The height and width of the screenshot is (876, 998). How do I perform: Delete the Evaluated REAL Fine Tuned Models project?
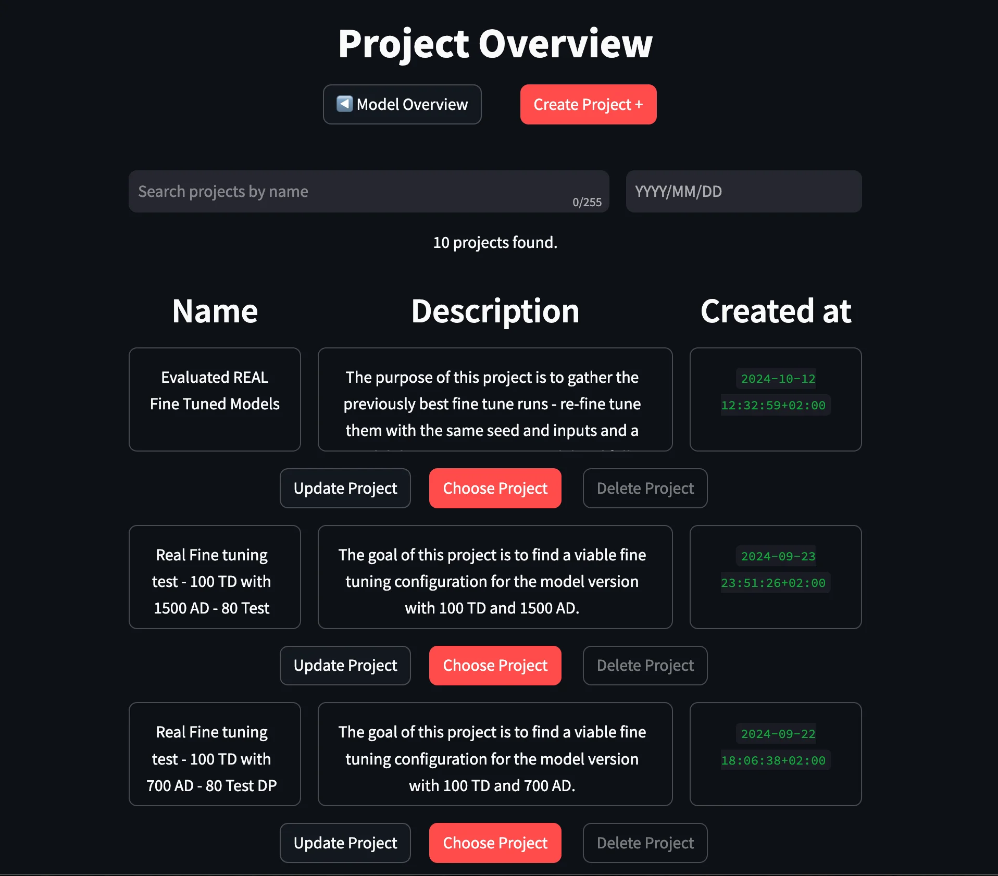click(x=645, y=488)
